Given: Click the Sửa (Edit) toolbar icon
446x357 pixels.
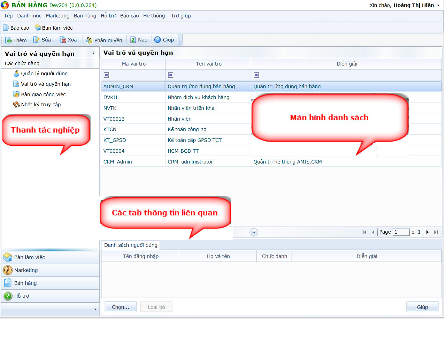Looking at the screenshot, I should pyautogui.click(x=36, y=40).
